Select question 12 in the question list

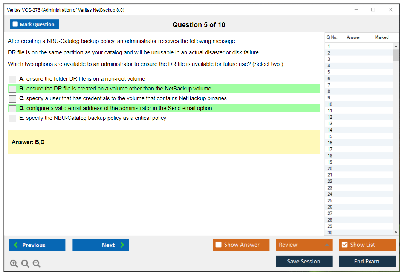click(330, 117)
